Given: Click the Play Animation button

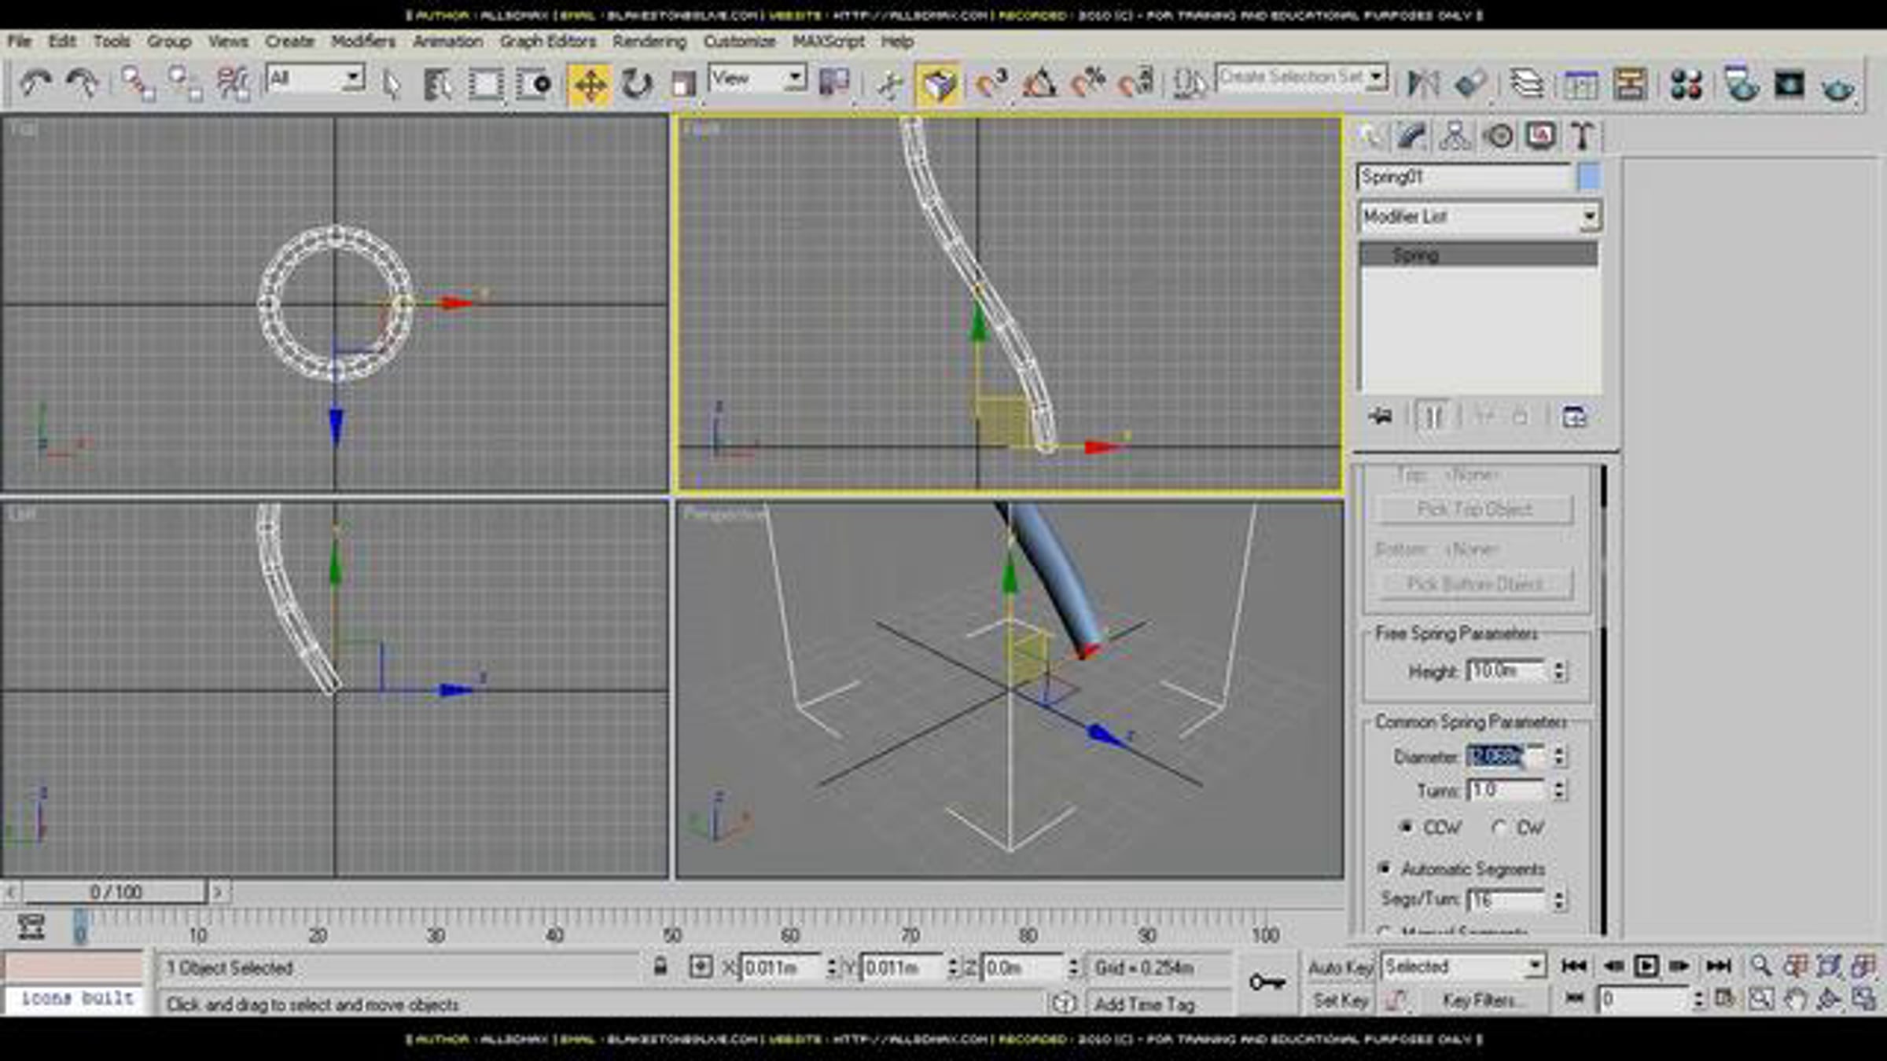Looking at the screenshot, I should coord(1646,966).
